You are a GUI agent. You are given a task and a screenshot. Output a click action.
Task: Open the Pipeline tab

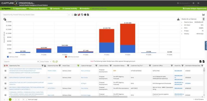(x=6, y=8)
